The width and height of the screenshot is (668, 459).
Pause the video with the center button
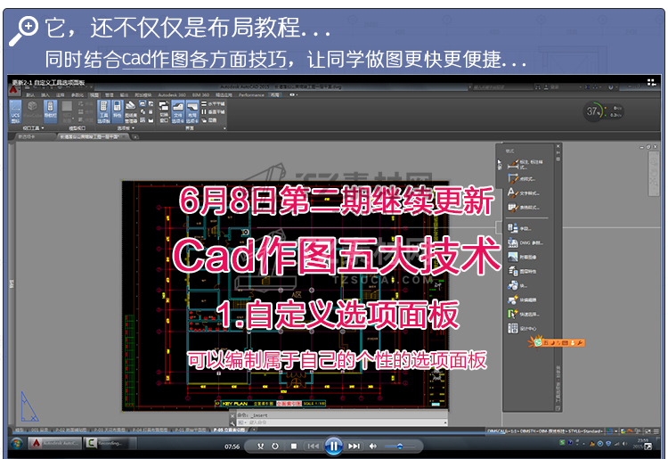(x=334, y=446)
